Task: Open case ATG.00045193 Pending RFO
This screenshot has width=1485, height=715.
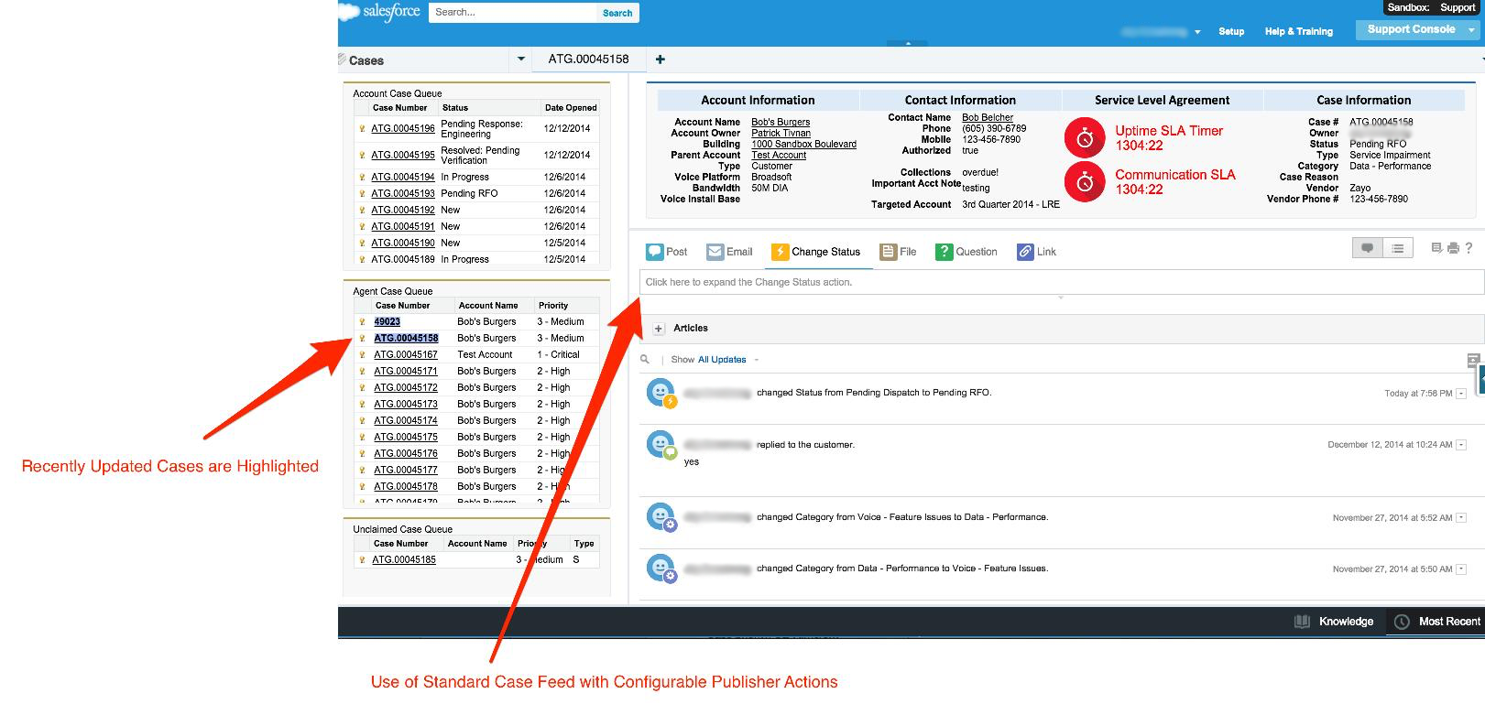Action: tap(403, 194)
